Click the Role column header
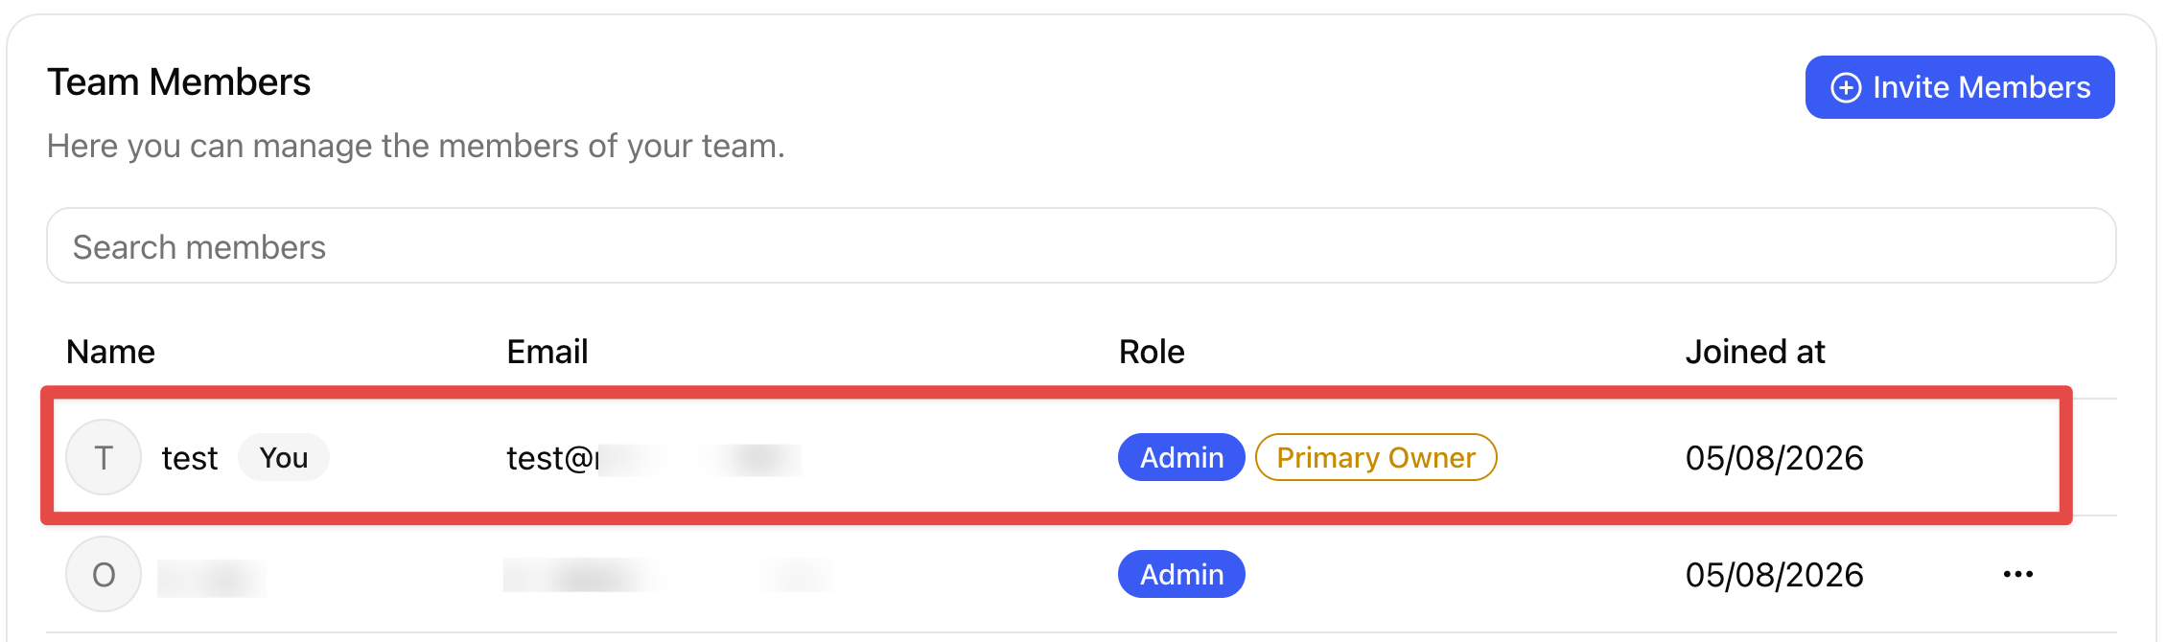The width and height of the screenshot is (2167, 642). [x=1152, y=352]
